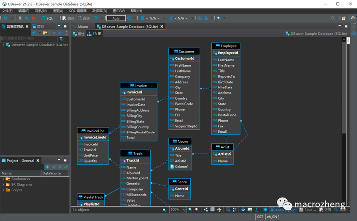Click the print diagram icon
Image resolution: width=357 pixels, height=221 pixels.
tap(243, 210)
